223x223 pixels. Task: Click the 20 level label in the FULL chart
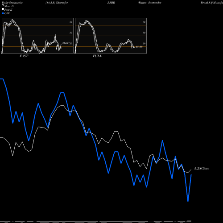(144, 43)
